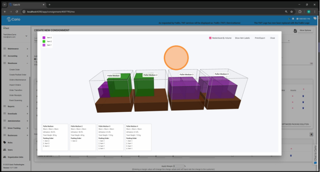Close the packing solution dialog
Screen dimensions: 320x172
click(x=272, y=38)
